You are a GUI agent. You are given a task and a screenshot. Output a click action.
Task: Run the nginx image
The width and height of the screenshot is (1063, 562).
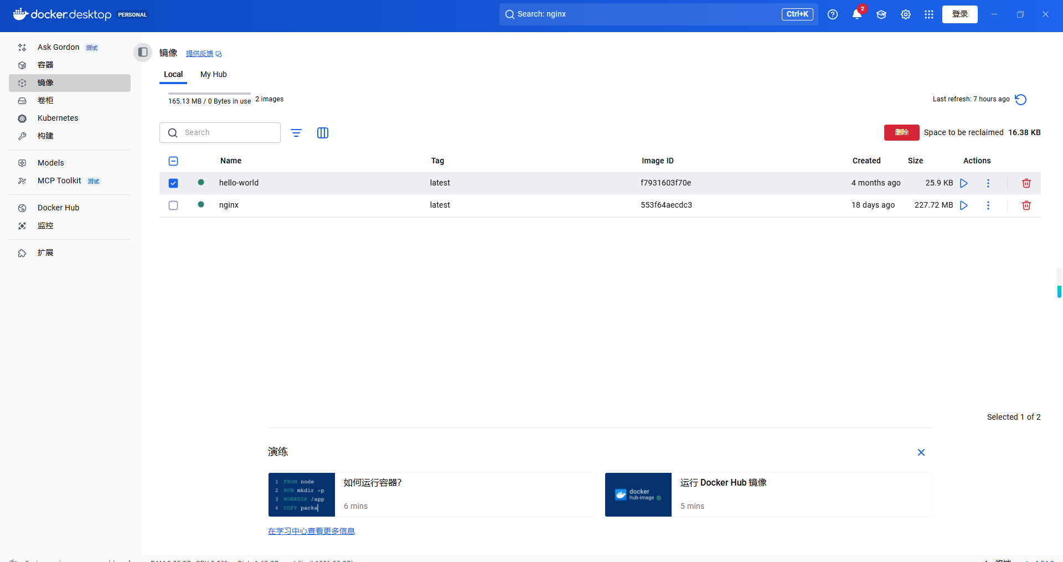(x=964, y=205)
